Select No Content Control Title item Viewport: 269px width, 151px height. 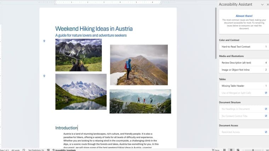coord(244,116)
